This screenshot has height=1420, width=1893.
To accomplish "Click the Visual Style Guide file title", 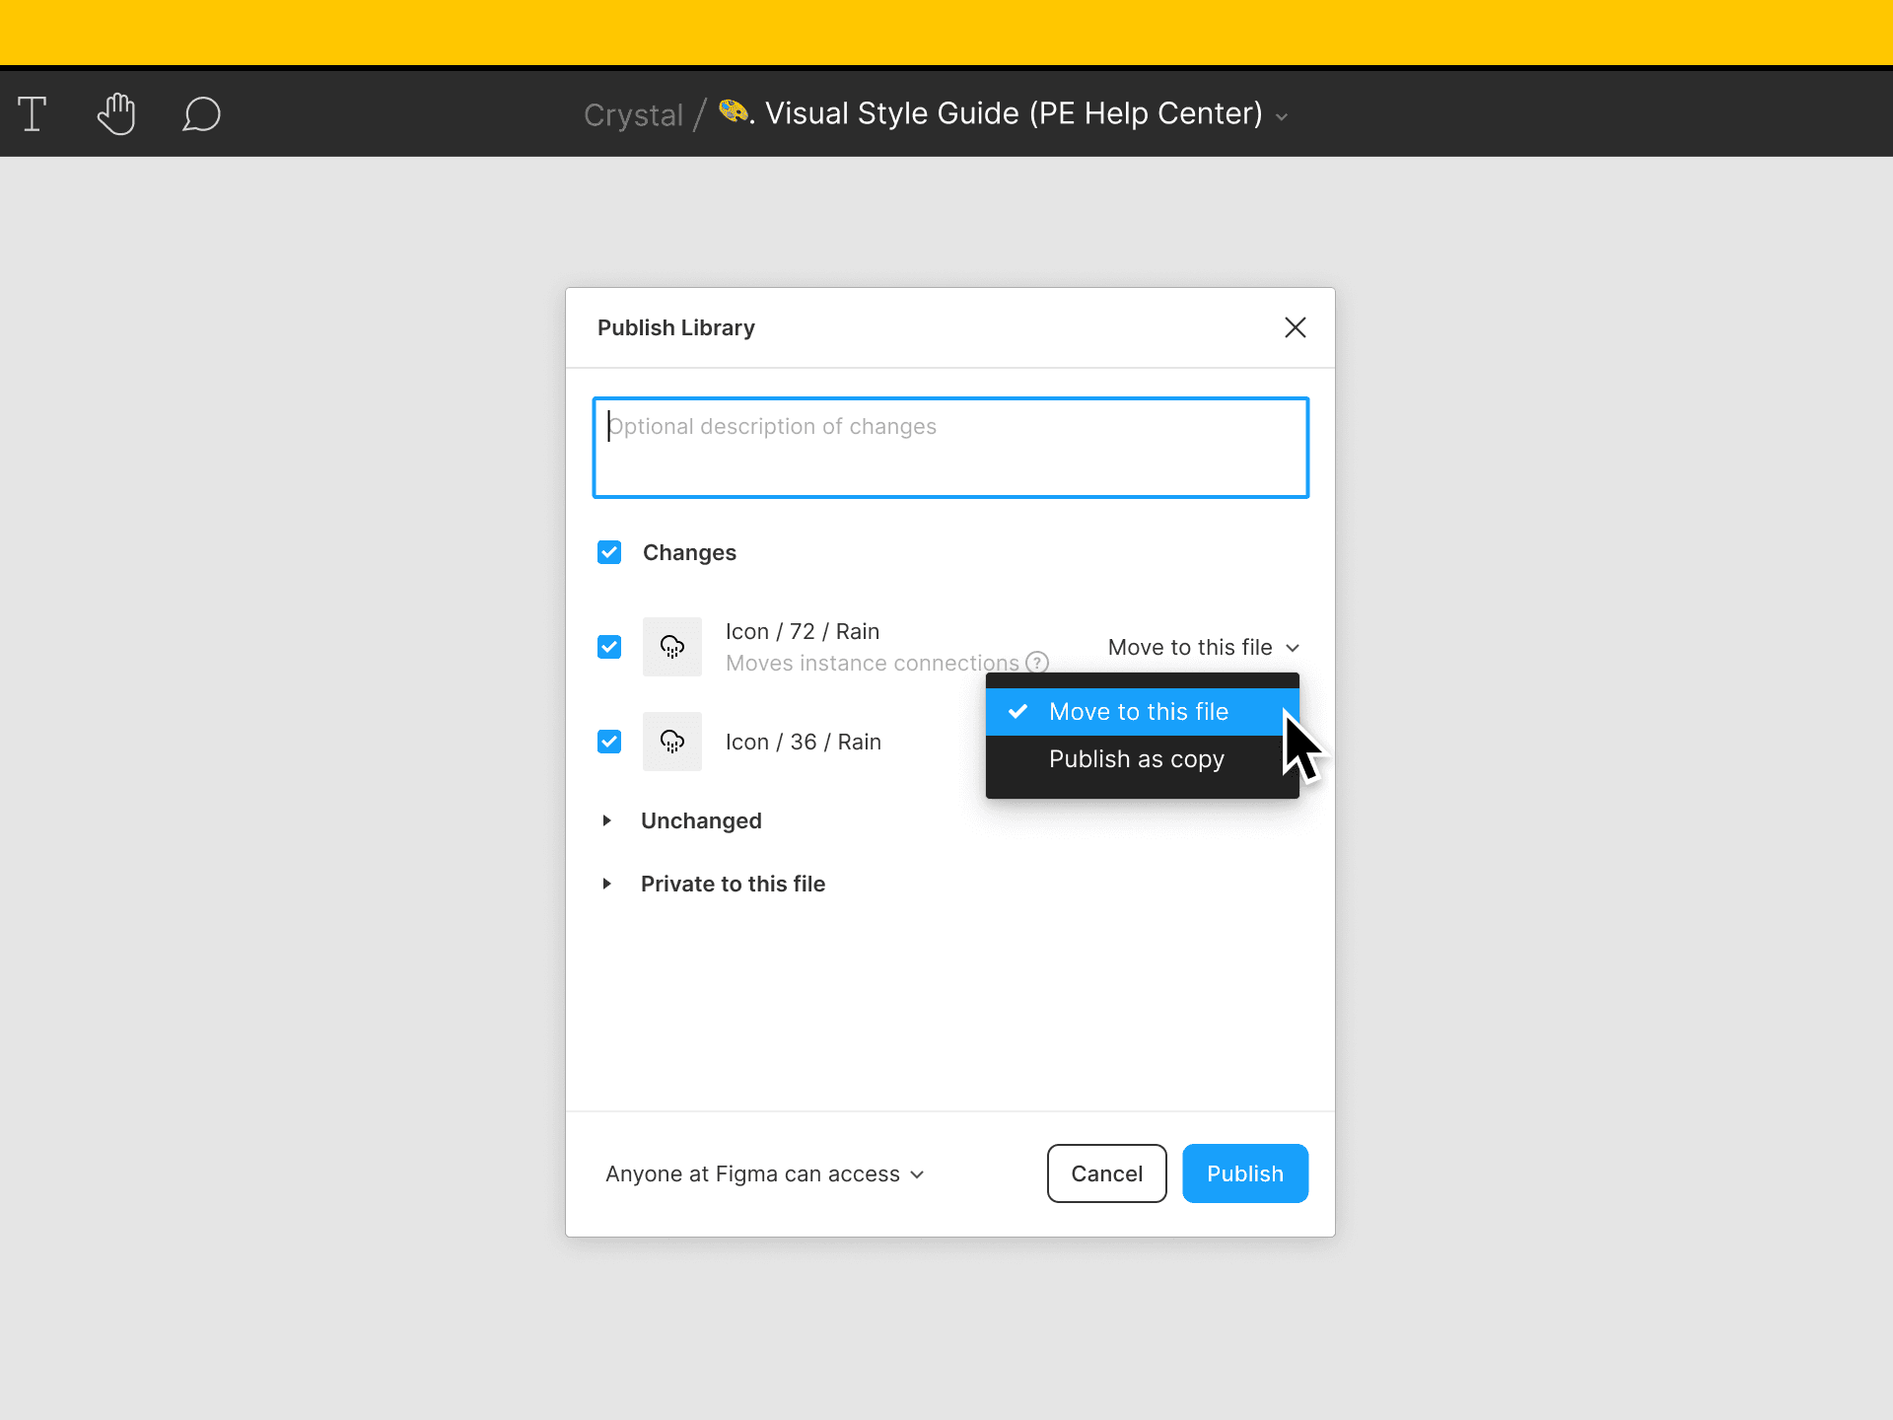I will click(1014, 113).
